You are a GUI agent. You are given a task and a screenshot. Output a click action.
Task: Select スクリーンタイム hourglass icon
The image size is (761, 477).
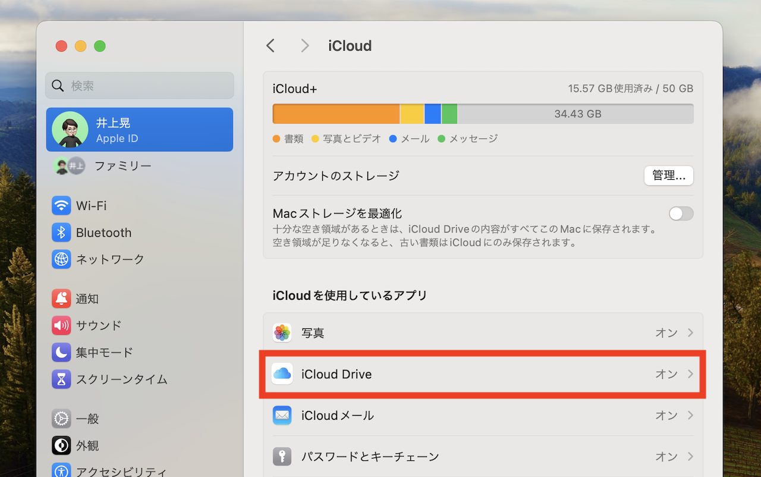[x=61, y=379]
